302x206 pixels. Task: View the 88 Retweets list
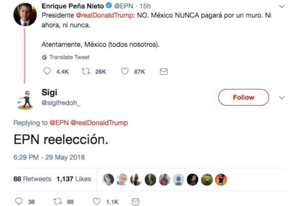point(32,179)
